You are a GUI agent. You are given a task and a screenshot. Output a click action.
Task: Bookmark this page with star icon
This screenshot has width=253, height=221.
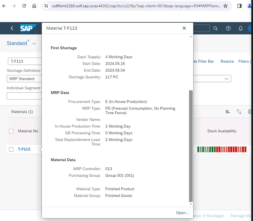226,6
